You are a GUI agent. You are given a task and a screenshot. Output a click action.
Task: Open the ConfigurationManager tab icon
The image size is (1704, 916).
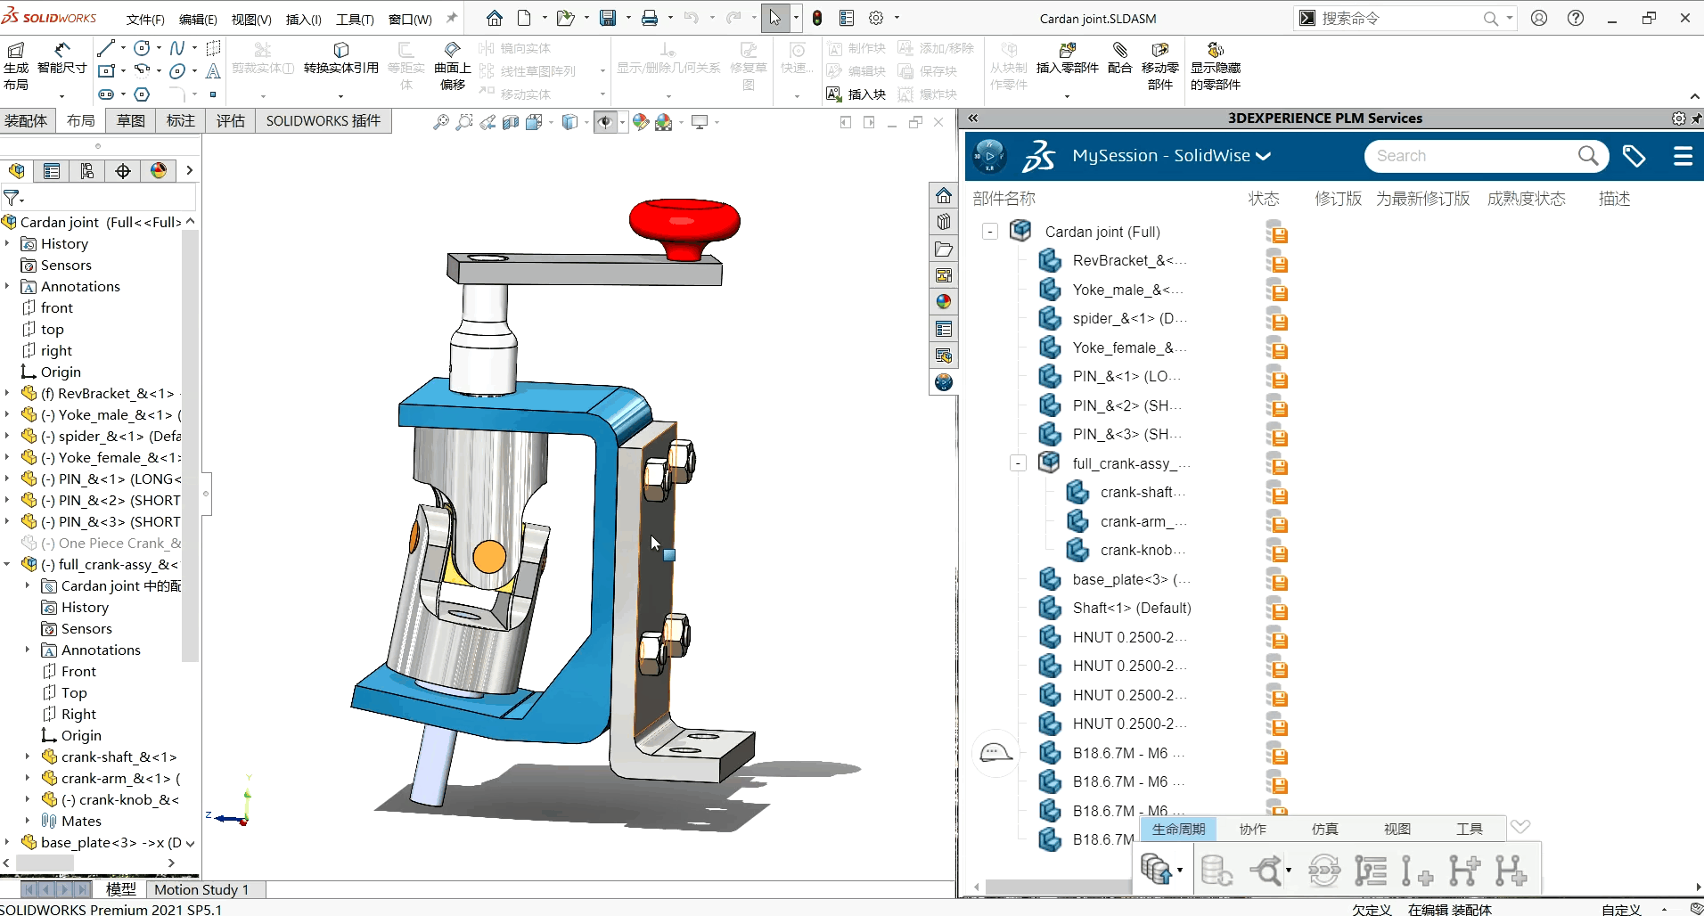click(87, 171)
